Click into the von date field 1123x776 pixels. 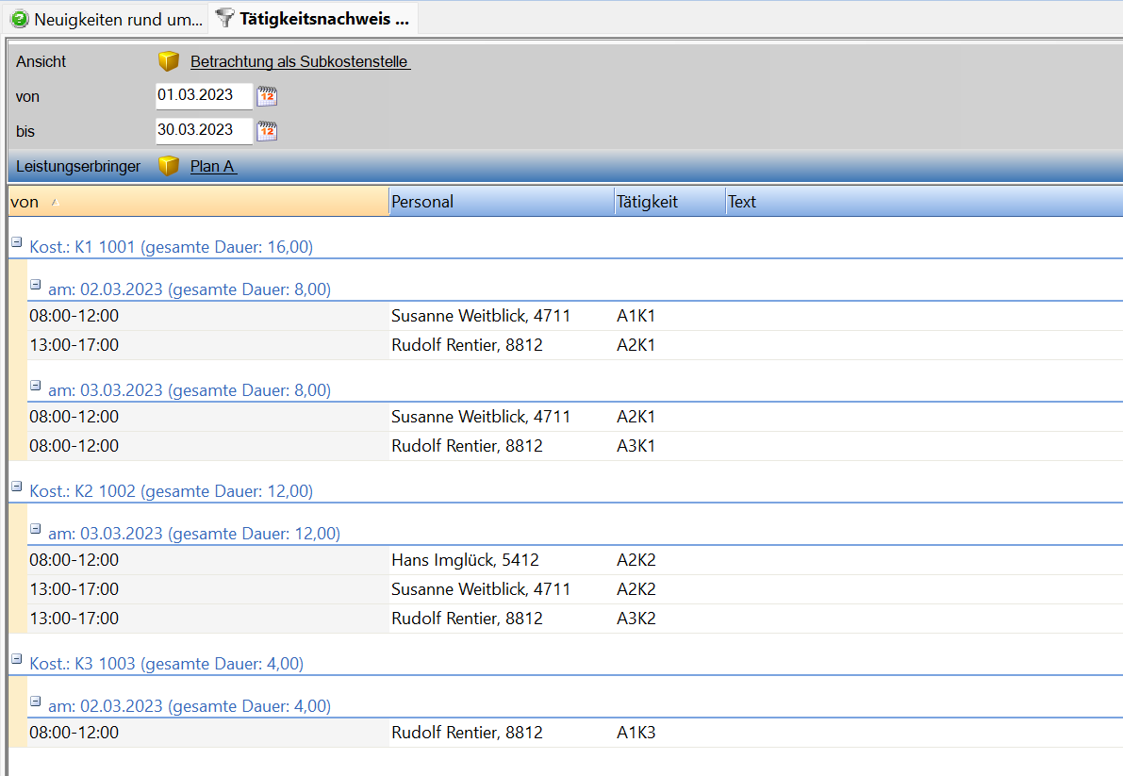(x=204, y=96)
